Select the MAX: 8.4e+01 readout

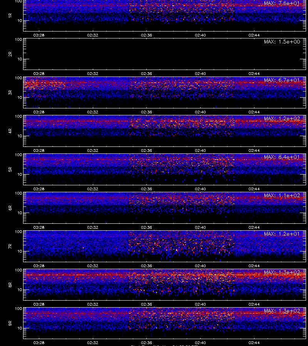[282, 157]
